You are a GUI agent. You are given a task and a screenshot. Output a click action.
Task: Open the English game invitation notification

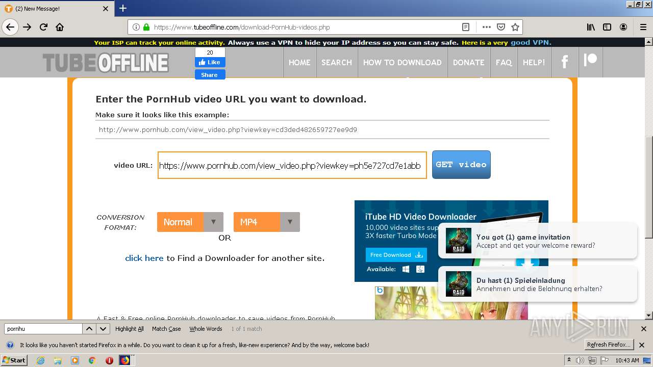pos(538,241)
